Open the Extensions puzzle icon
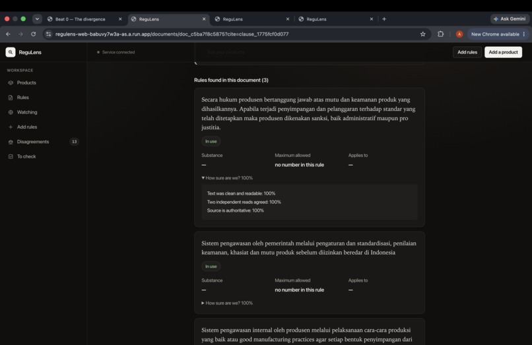This screenshot has width=532, height=345. point(440,34)
